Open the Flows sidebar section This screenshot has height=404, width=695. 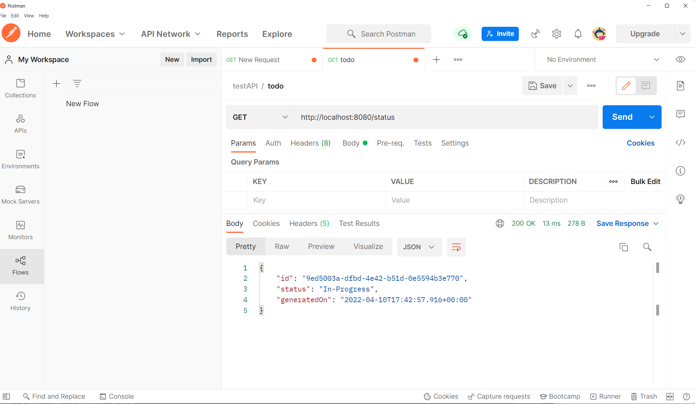(x=20, y=266)
